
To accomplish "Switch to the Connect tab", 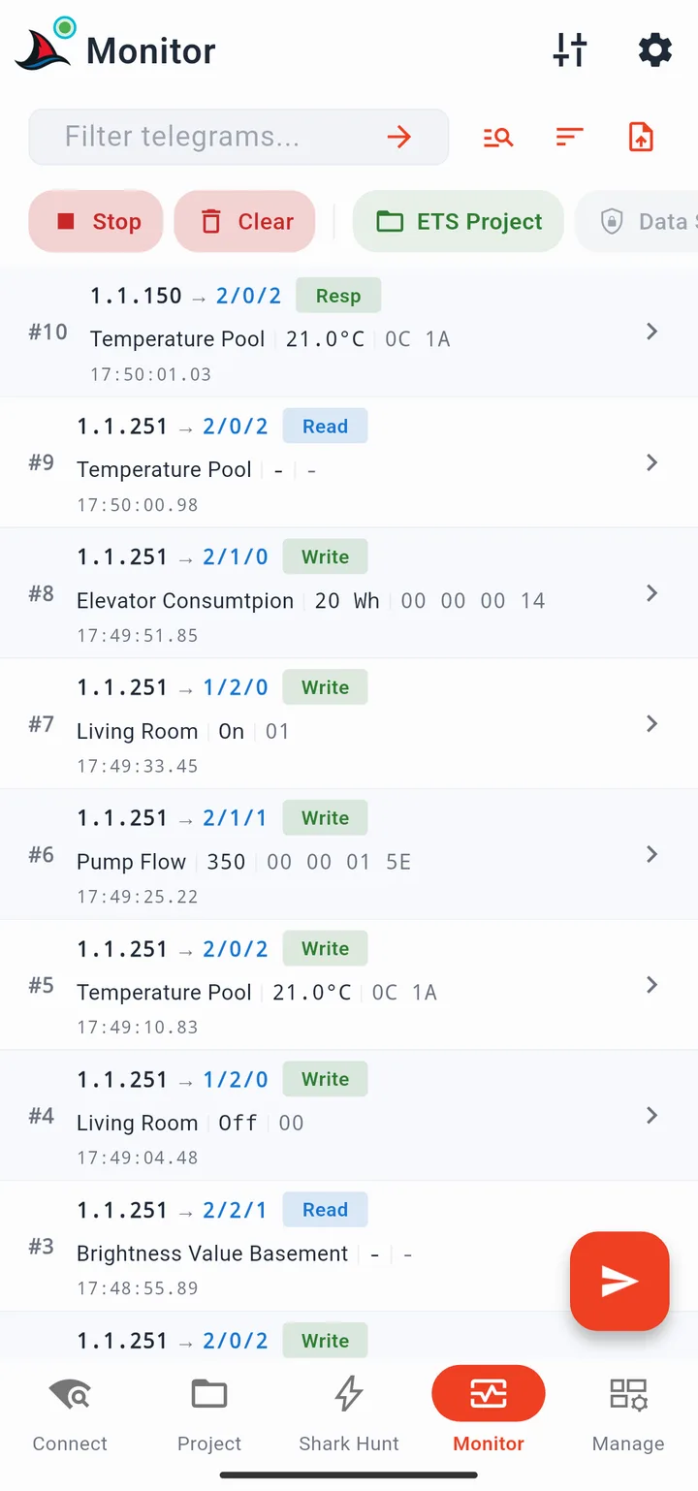I will click(70, 1414).
